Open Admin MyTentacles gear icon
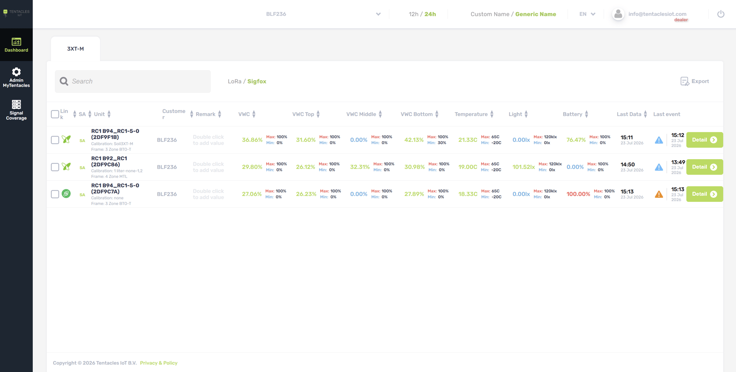736x372 pixels. coord(16,72)
